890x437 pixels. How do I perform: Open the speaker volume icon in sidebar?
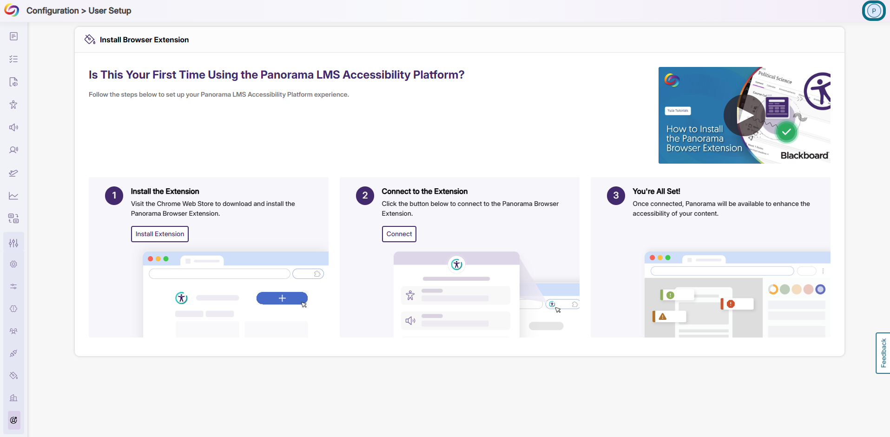(x=13, y=127)
